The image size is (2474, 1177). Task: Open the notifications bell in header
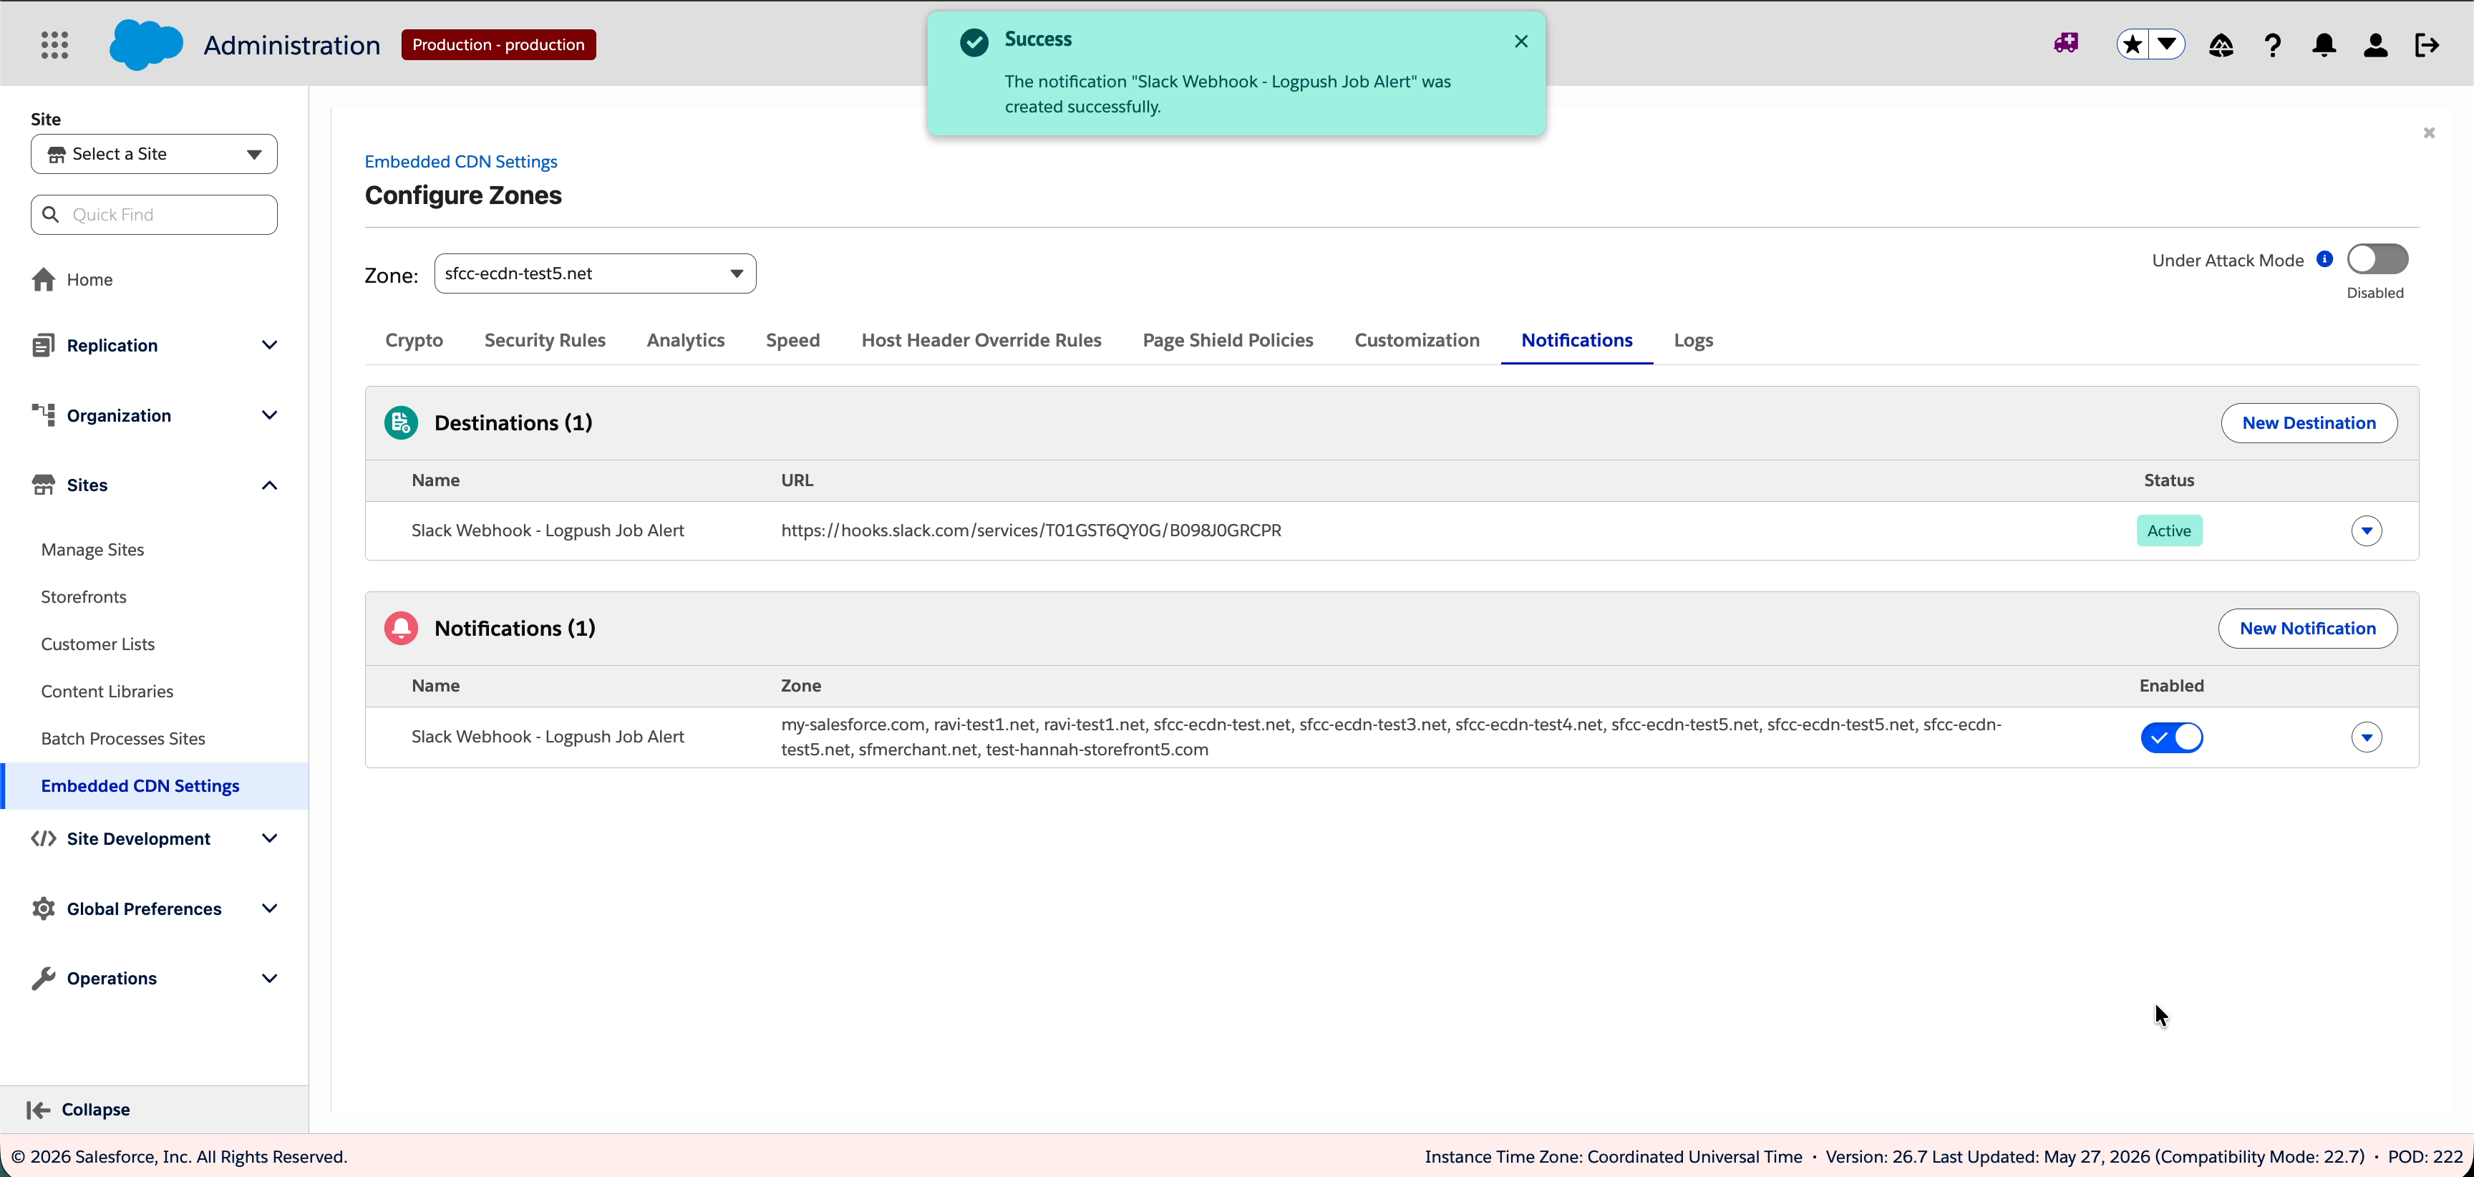point(2324,45)
